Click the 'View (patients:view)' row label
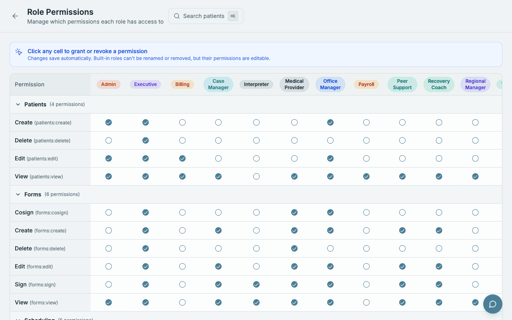512x320 pixels. pyautogui.click(x=39, y=176)
